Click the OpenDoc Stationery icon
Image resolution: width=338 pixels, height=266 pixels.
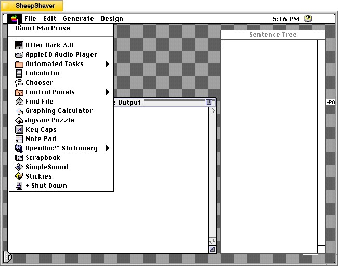(x=19, y=148)
